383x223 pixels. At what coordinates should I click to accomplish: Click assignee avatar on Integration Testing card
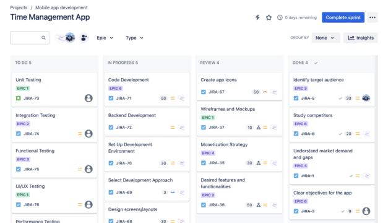point(88,134)
